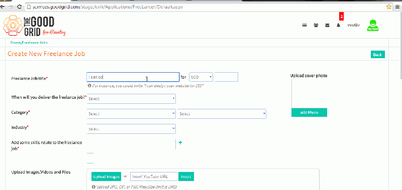Click the Upload Images button
This screenshot has width=402, height=190.
click(106, 176)
